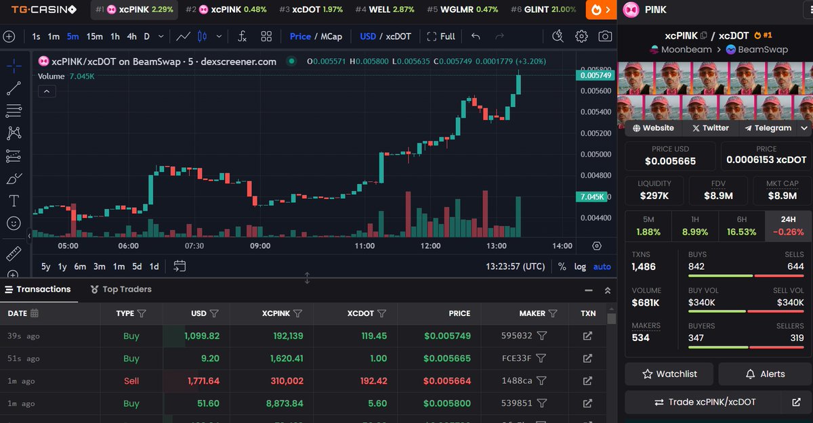Redo the chart action
This screenshot has width=813, height=423.
pos(500,37)
